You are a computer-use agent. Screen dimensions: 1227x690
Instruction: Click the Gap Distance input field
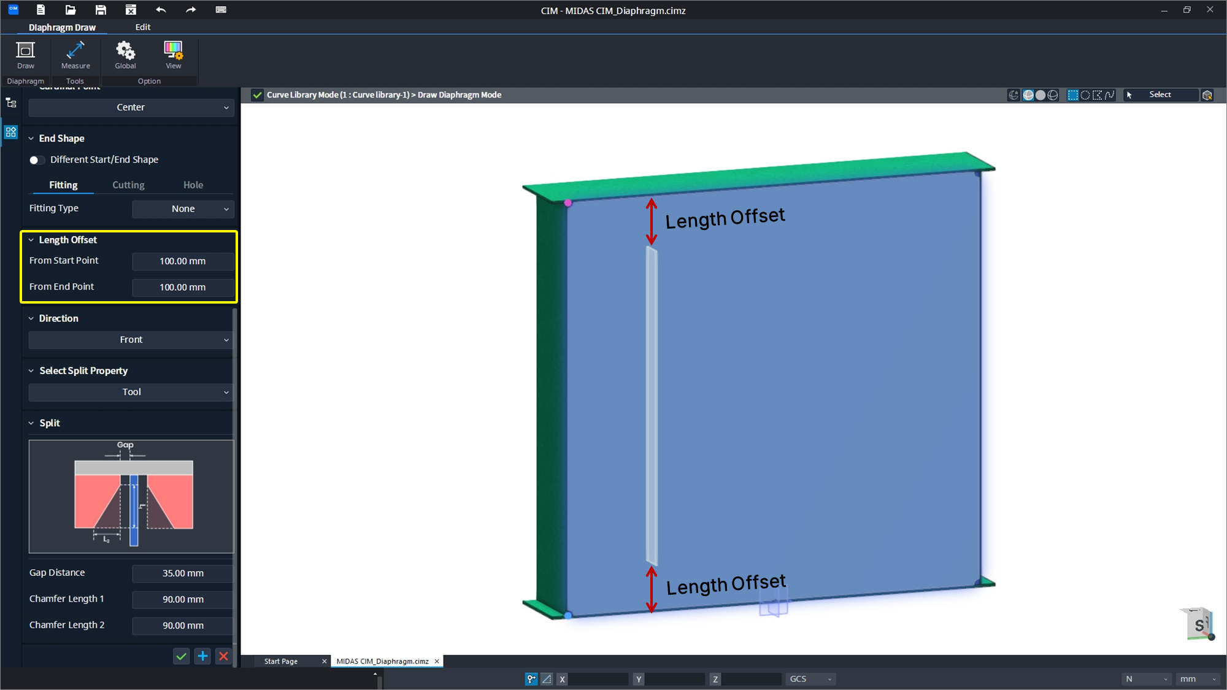[183, 573]
